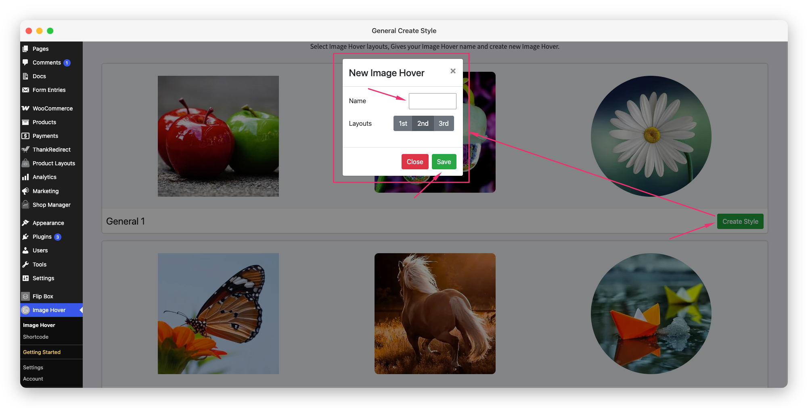Open the Image Hover submenu Settings entry
Image resolution: width=808 pixels, height=408 pixels.
coord(33,367)
